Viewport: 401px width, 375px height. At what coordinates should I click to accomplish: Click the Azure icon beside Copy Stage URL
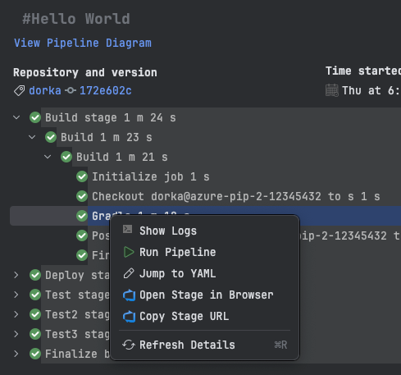[129, 317]
